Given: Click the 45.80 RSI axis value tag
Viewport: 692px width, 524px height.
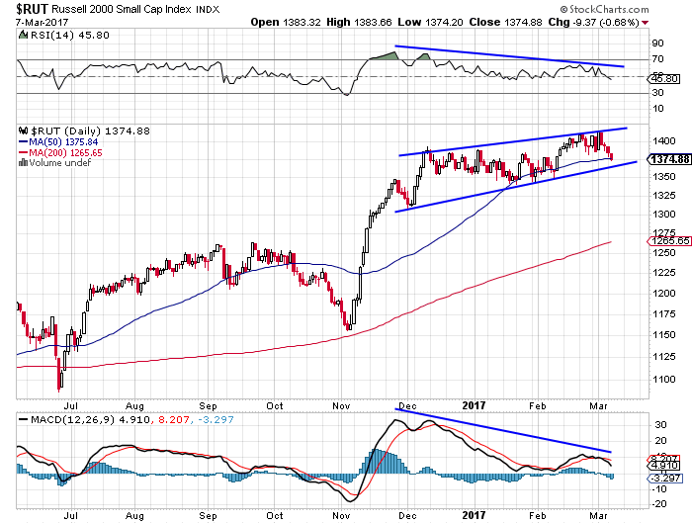Looking at the screenshot, I should pyautogui.click(x=665, y=79).
